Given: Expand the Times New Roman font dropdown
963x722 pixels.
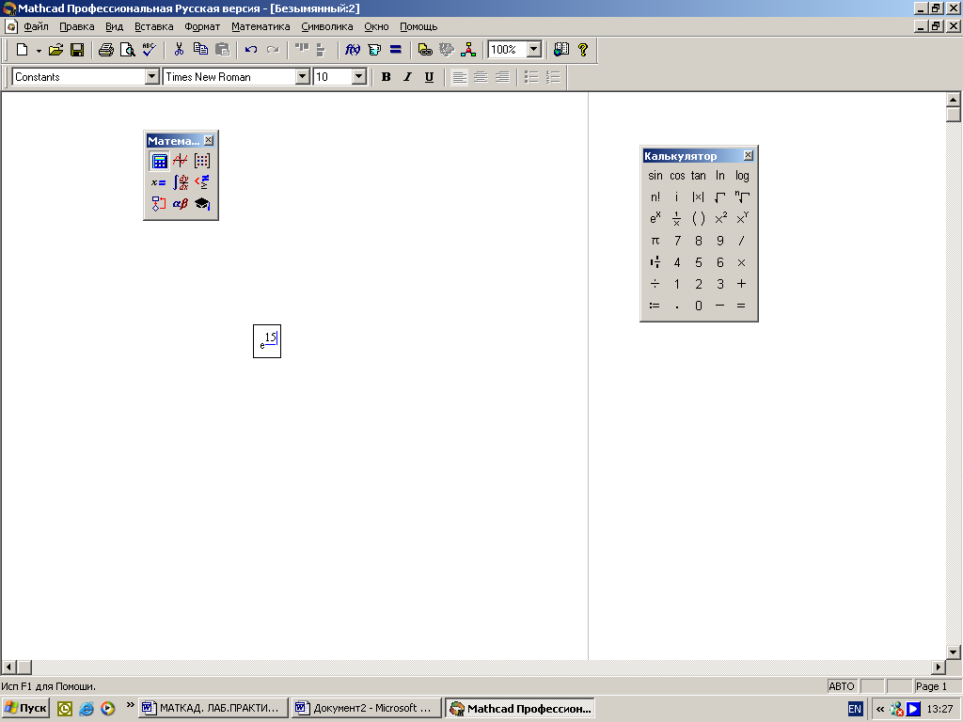Looking at the screenshot, I should click(302, 77).
